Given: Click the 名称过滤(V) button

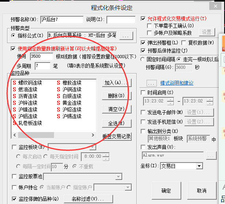Looking at the screenshot, I should click(x=88, y=199).
